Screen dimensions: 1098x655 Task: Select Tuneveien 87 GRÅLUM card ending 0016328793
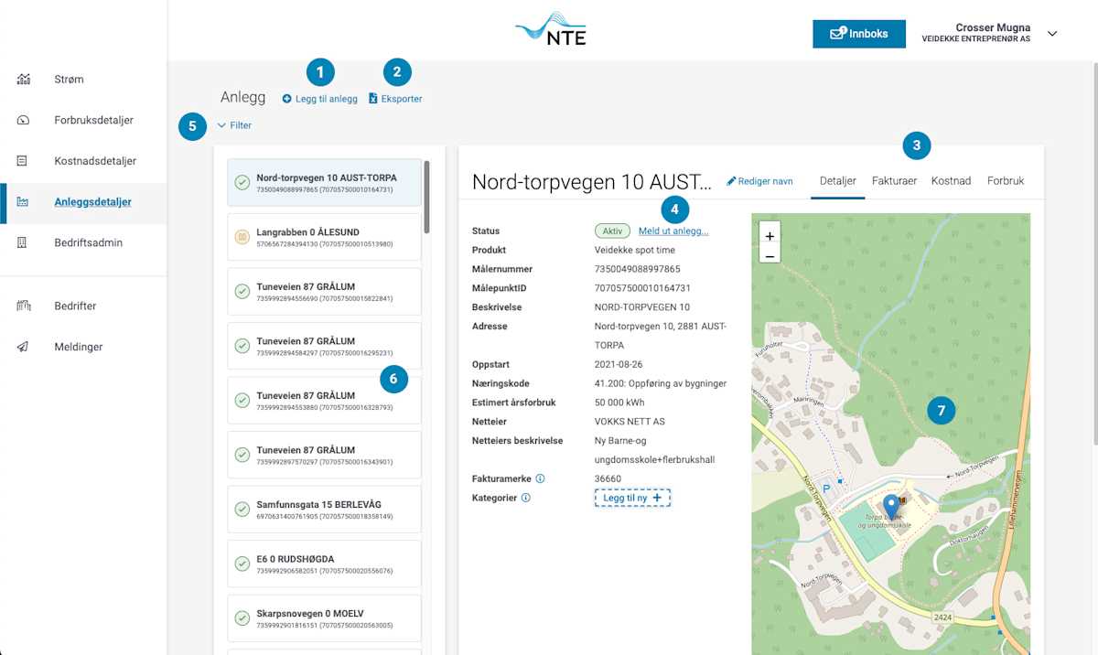pos(324,401)
